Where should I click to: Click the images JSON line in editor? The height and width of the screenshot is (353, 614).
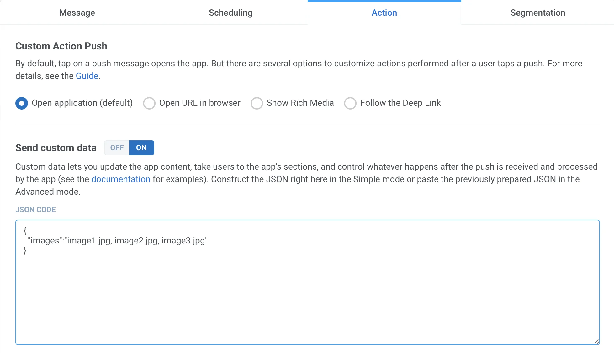(118, 241)
